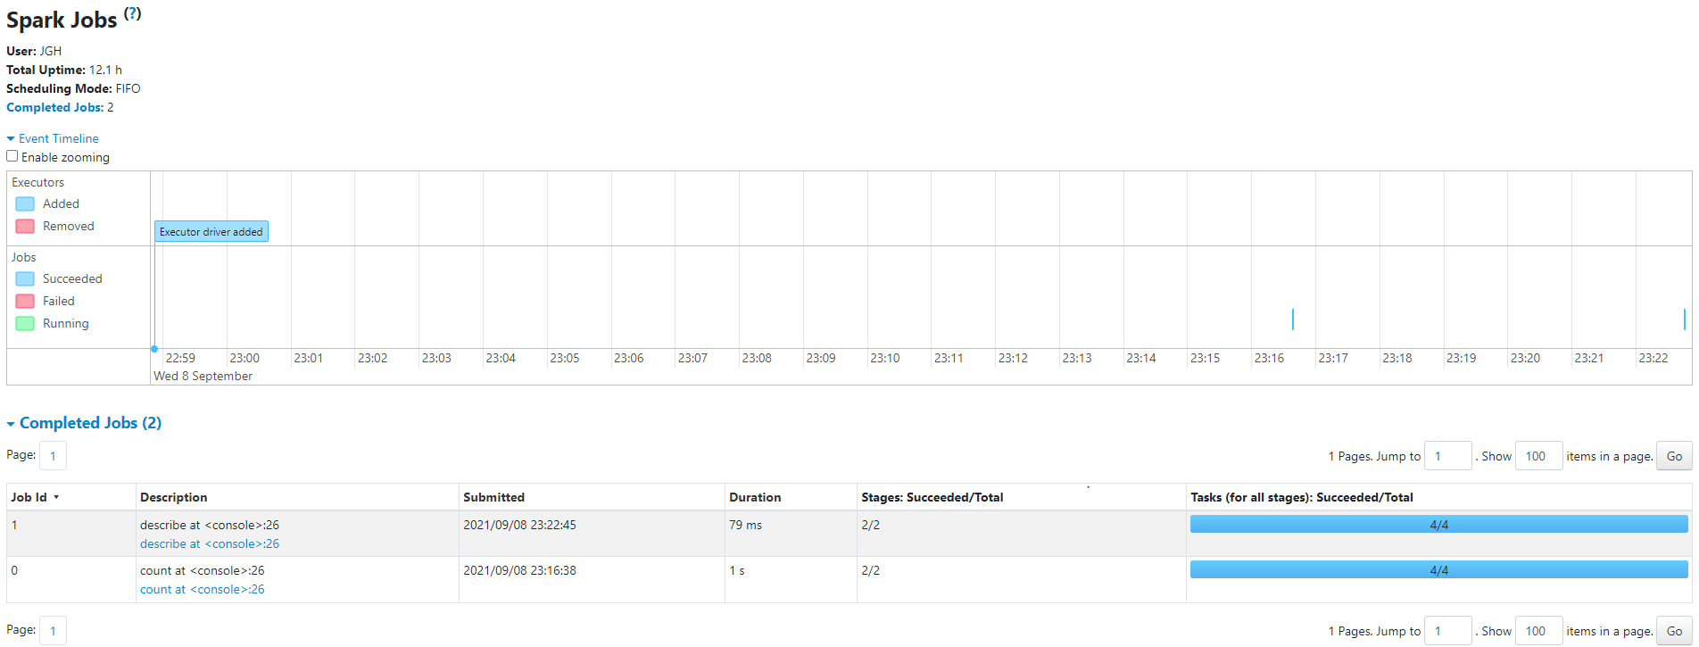Go to page 1 in bottom pagination
Viewport: 1699px width, 647px height.
pyautogui.click(x=53, y=631)
